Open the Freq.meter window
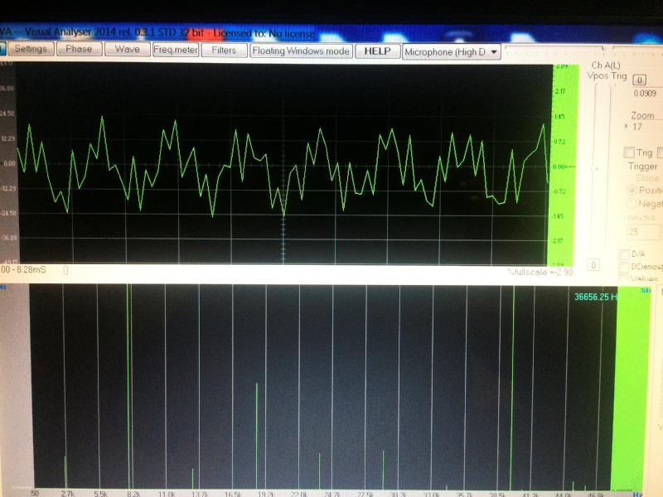The width and height of the screenshot is (663, 497). (x=176, y=50)
